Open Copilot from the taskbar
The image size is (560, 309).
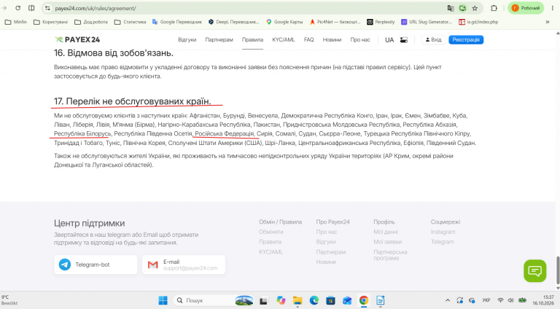tap(281, 300)
